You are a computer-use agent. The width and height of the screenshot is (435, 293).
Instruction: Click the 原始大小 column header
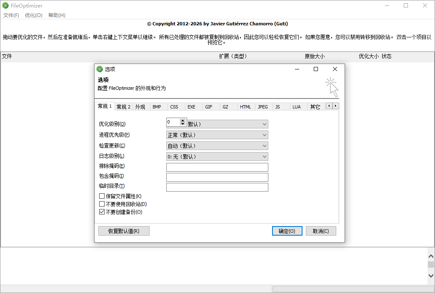point(315,57)
